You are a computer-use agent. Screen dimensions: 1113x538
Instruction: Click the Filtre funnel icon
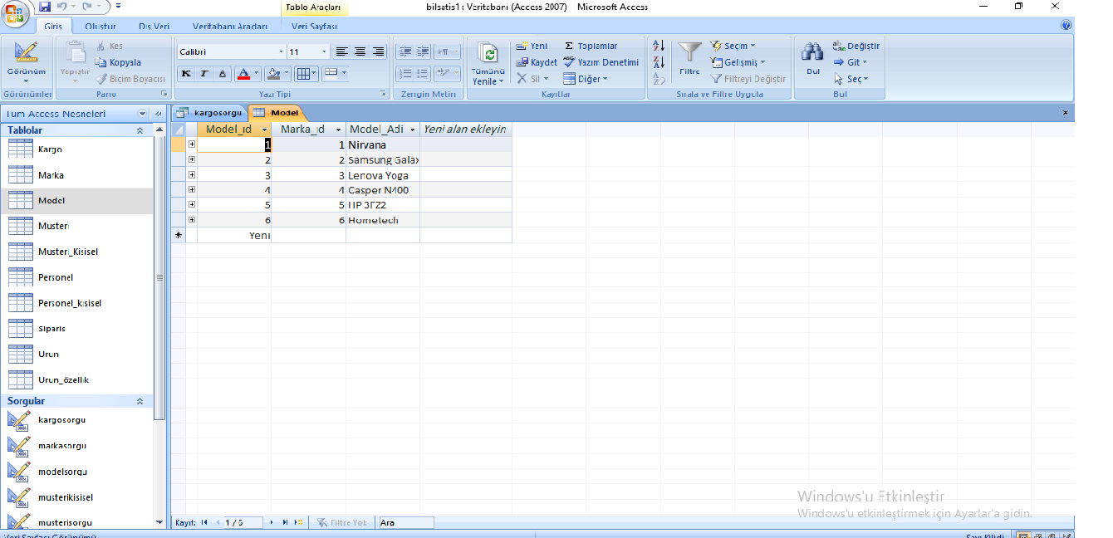(x=689, y=54)
